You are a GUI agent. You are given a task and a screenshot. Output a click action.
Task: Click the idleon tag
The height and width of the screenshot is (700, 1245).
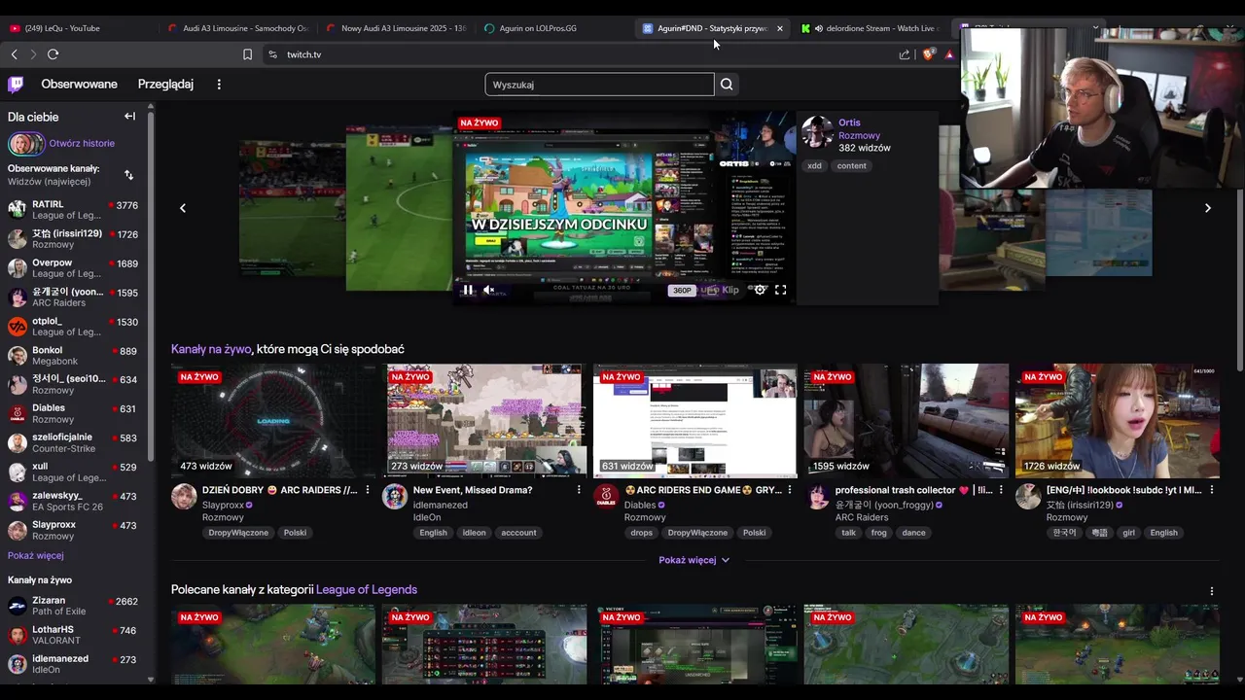click(x=474, y=533)
